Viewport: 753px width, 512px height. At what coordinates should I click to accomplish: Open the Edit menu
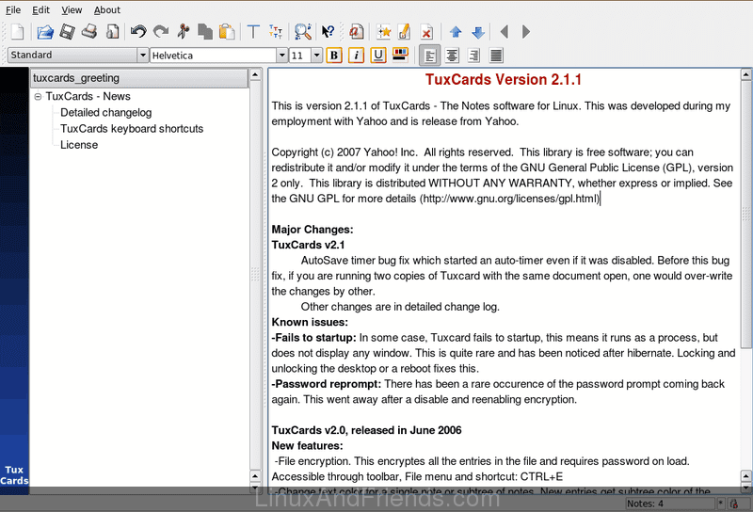41,9
